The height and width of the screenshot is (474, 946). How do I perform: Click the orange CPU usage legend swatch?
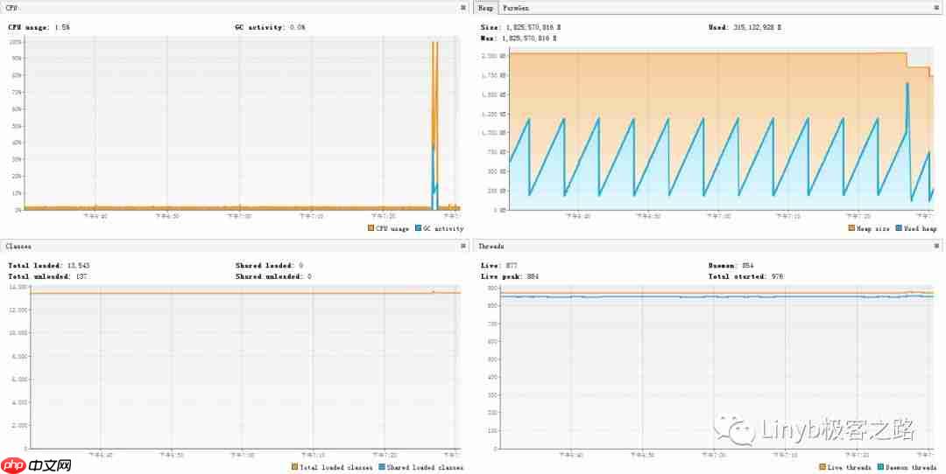coord(371,228)
